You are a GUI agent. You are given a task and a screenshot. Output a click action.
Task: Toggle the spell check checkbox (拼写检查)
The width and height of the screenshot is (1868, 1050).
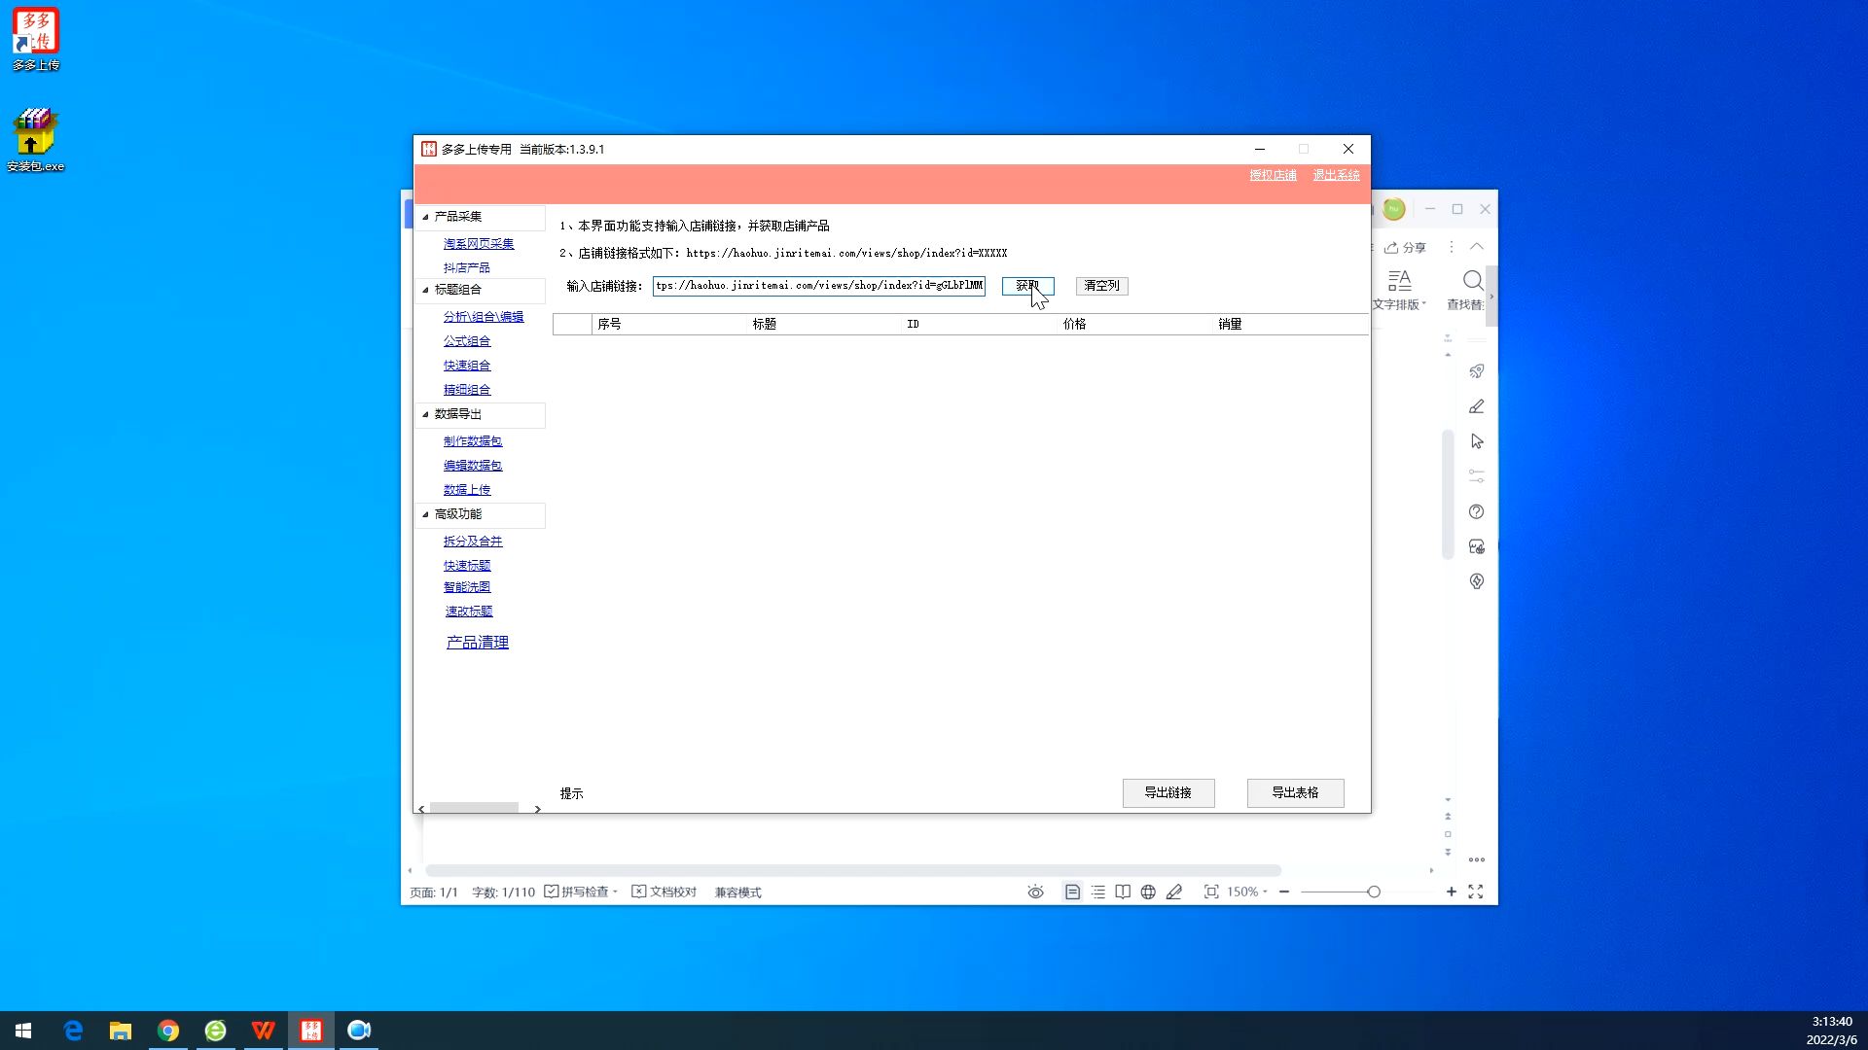pos(552,892)
